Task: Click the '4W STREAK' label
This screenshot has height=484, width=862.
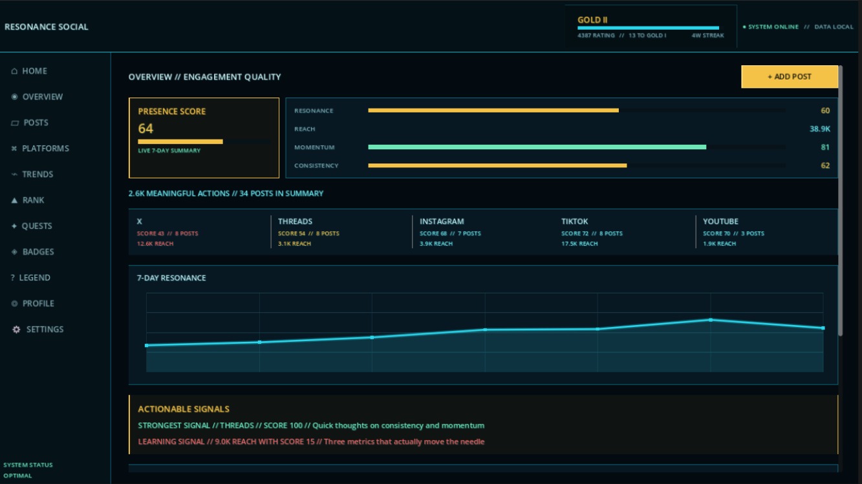Action: tap(708, 36)
